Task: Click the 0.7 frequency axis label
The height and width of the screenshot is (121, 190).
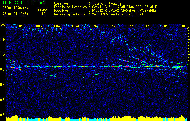Action: tap(3, 100)
